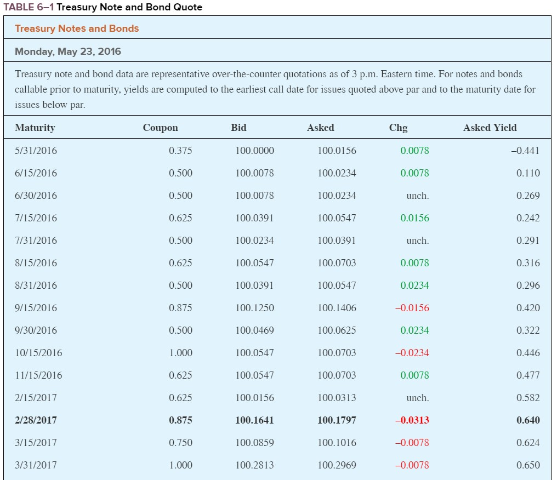This screenshot has height=480, width=557.
Task: Click the Monday, May 23, 2016 date
Action: click(68, 52)
